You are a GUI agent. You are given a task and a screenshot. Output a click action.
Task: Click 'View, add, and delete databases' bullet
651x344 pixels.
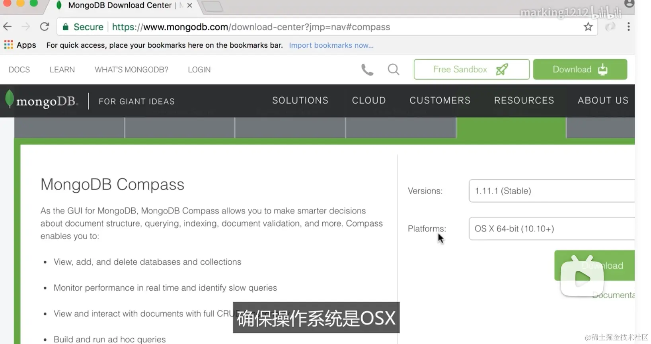pyautogui.click(x=148, y=262)
